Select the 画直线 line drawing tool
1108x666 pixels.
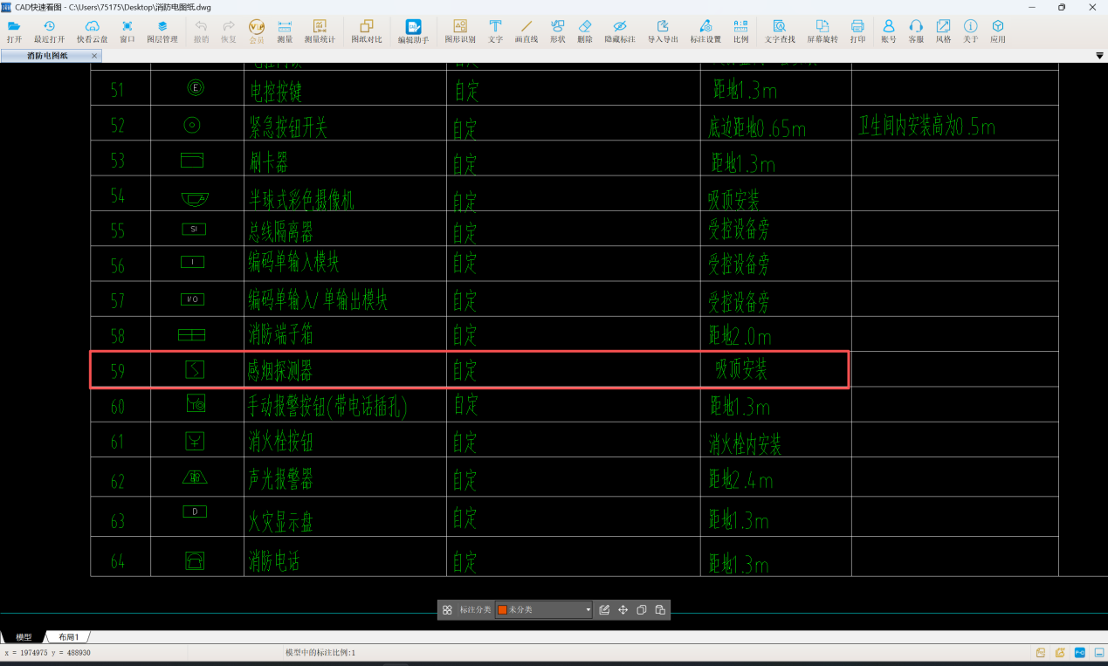pos(526,31)
